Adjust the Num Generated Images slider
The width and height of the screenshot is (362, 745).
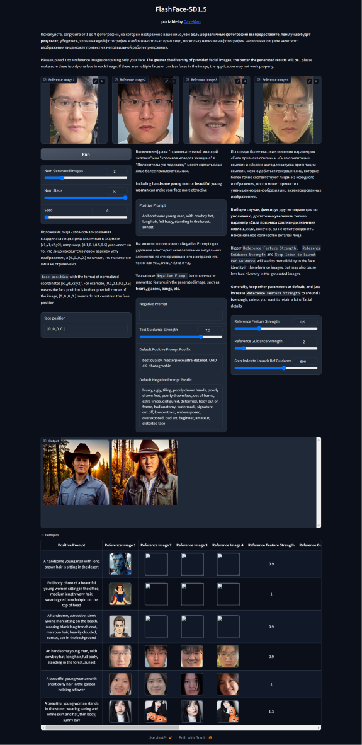(x=86, y=178)
